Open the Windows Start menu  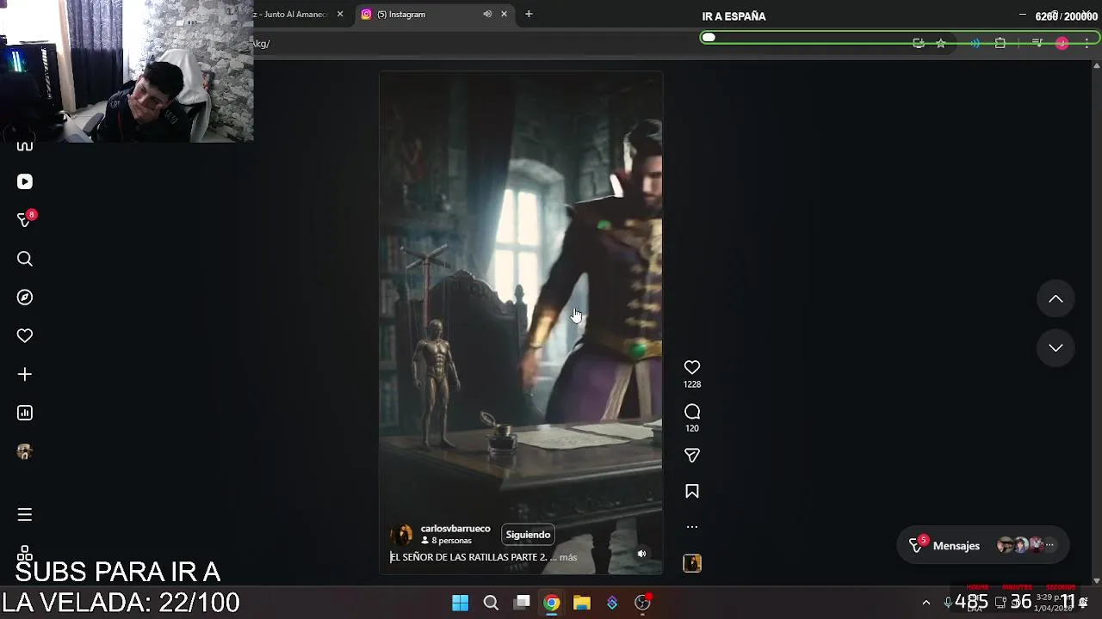click(x=461, y=603)
